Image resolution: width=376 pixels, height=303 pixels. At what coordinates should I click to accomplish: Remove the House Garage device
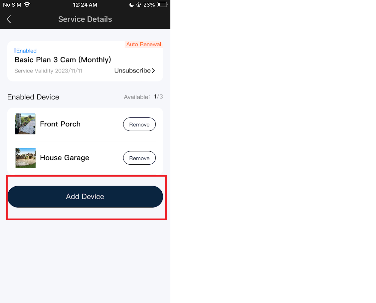click(139, 158)
